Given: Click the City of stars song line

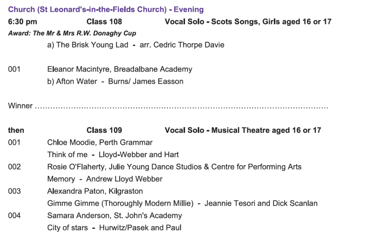Looking at the screenshot, I should click(x=114, y=228).
